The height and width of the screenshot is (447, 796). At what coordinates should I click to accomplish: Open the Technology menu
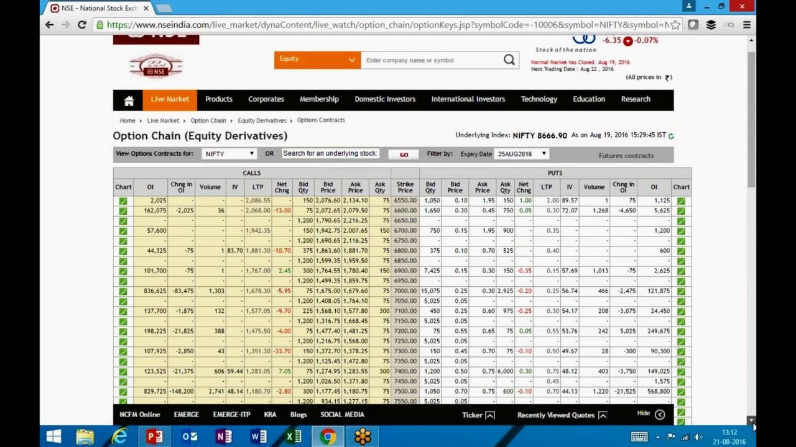(x=539, y=99)
